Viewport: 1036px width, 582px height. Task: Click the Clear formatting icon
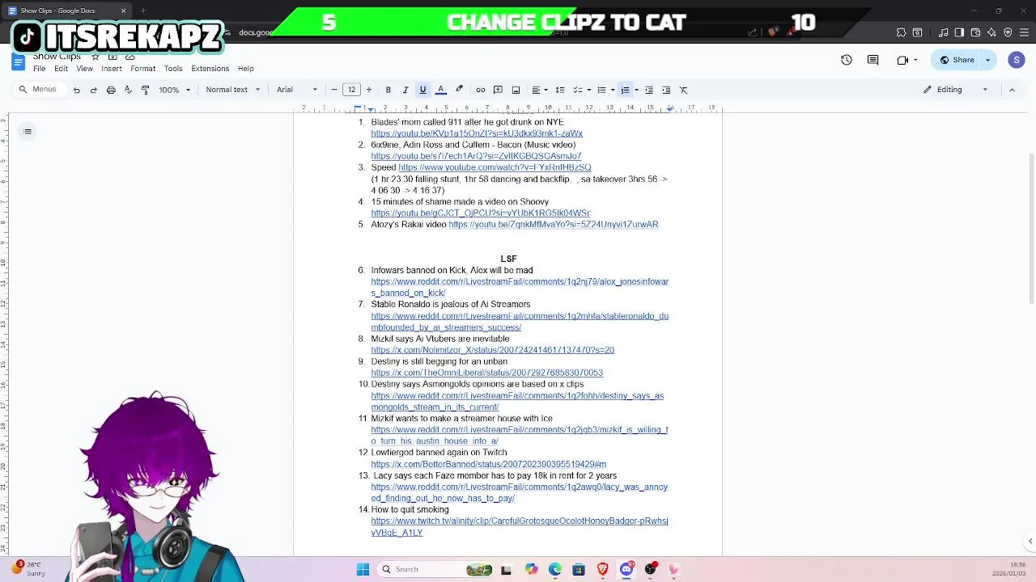[684, 90]
